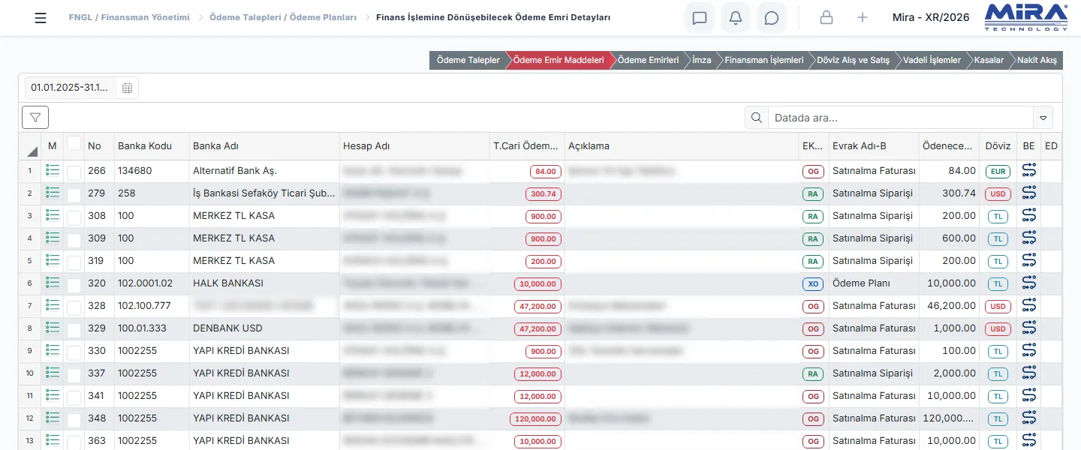Click the BE flow icon for HALK BANKASI row
The height and width of the screenshot is (450, 1081).
coord(1028,283)
